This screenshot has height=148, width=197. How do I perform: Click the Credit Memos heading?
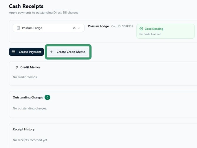pyautogui.click(x=30, y=67)
